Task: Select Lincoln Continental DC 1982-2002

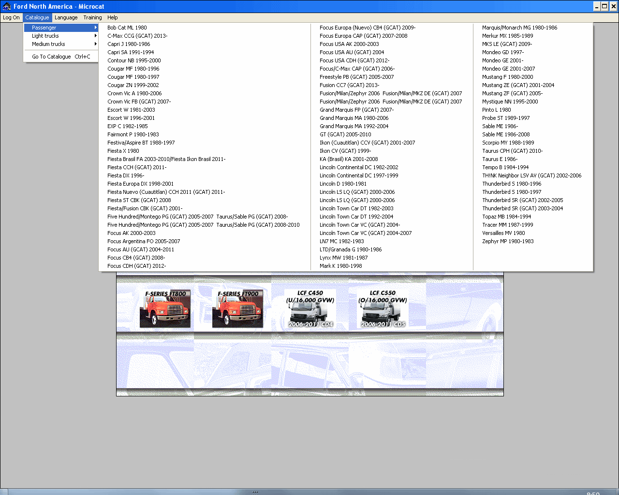Action: pyautogui.click(x=359, y=167)
